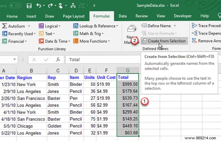Click the Define Name button

click(156, 26)
